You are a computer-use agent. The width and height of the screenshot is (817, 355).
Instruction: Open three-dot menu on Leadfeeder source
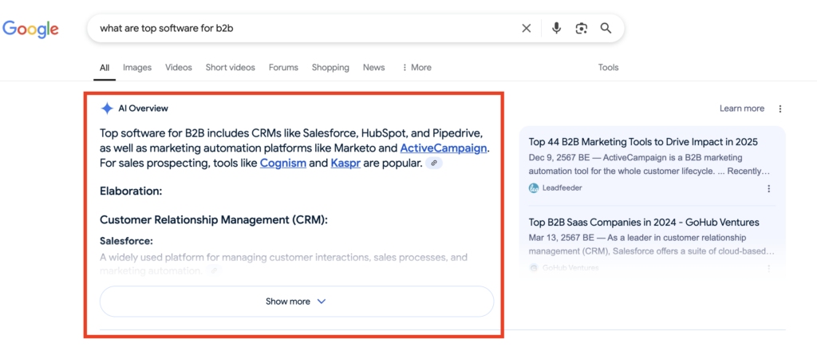pos(768,189)
